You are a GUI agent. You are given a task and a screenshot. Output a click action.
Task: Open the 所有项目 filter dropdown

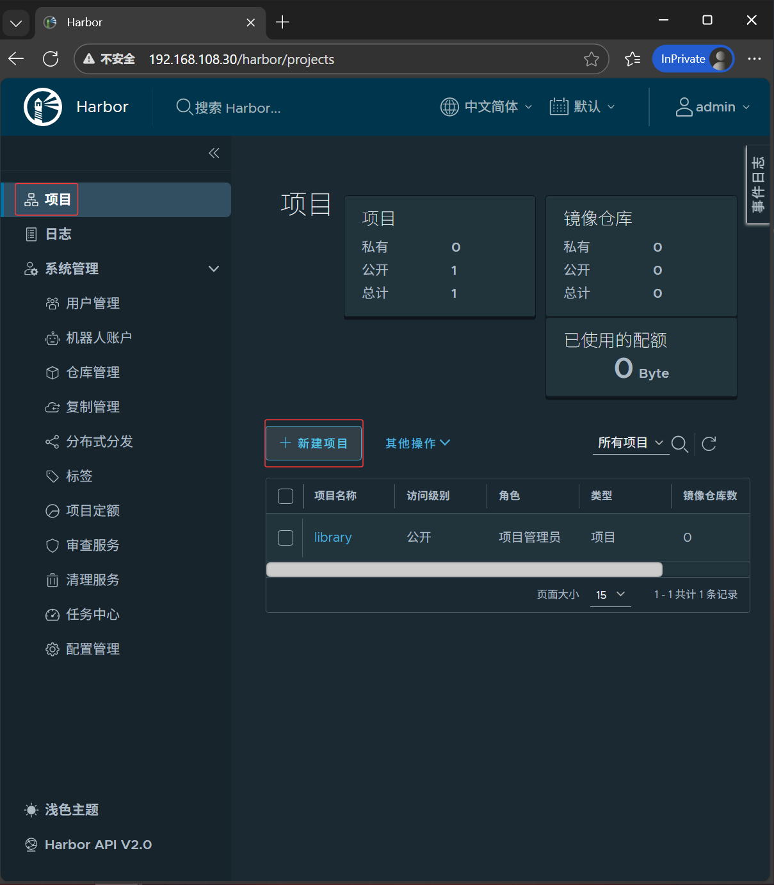[x=631, y=443]
